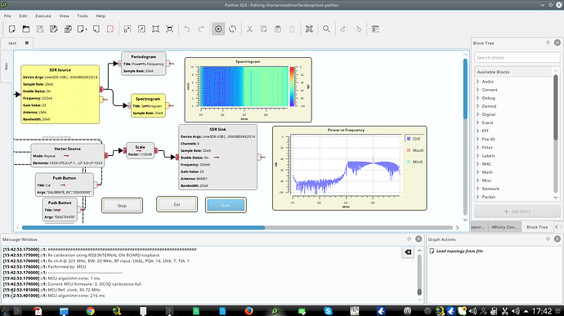This screenshot has width=564, height=316.
Task: Open the Execute menu
Action: [43, 16]
